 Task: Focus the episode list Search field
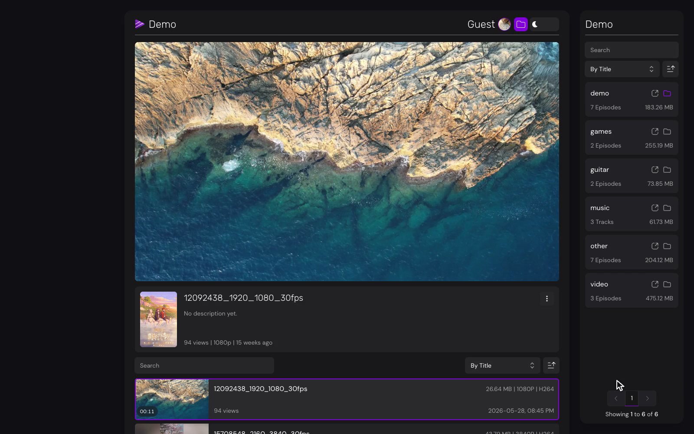[204, 365]
